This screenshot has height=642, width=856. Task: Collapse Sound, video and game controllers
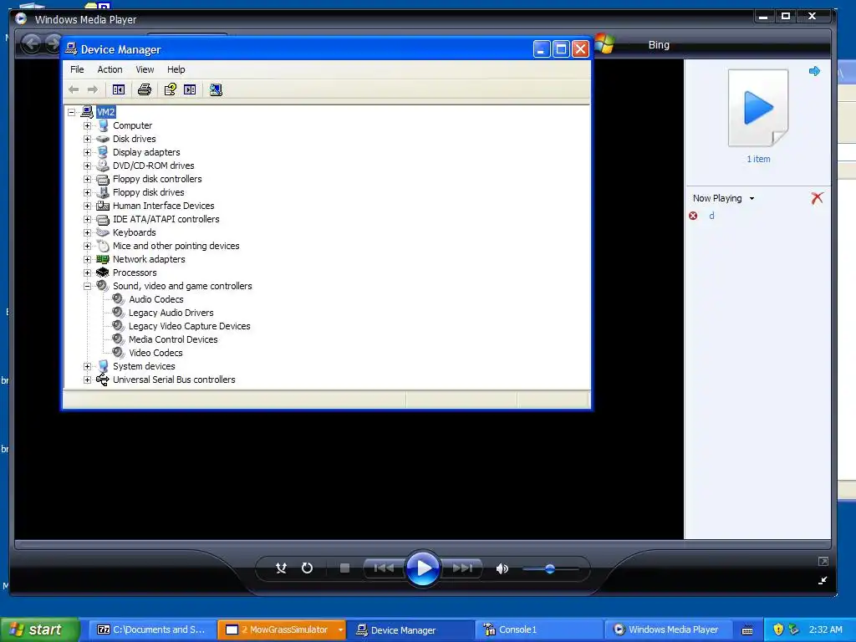coord(87,286)
